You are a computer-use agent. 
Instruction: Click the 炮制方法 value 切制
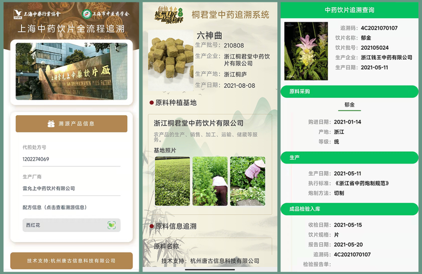[x=339, y=193]
